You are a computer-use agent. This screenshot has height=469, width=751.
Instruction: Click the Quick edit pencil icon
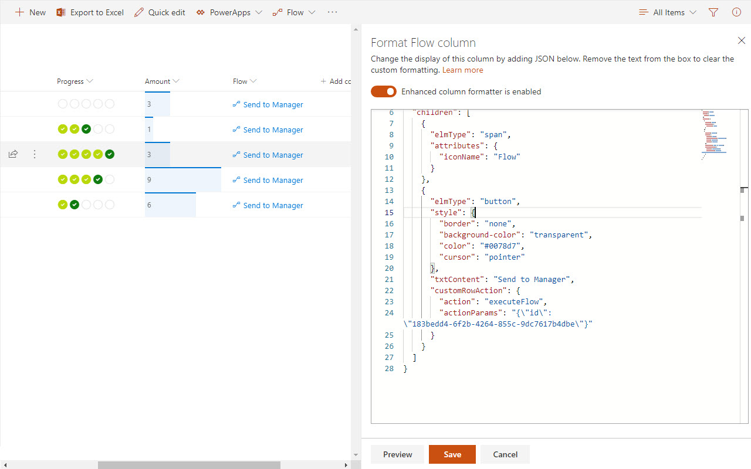(x=138, y=12)
